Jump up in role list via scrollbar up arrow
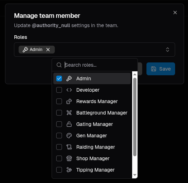This screenshot has height=183, width=188. click(135, 75)
